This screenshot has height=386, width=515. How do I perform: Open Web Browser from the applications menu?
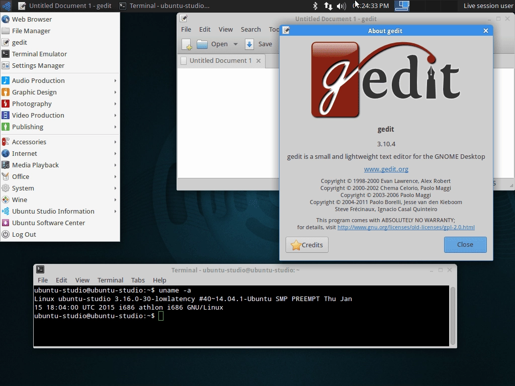pos(60,20)
